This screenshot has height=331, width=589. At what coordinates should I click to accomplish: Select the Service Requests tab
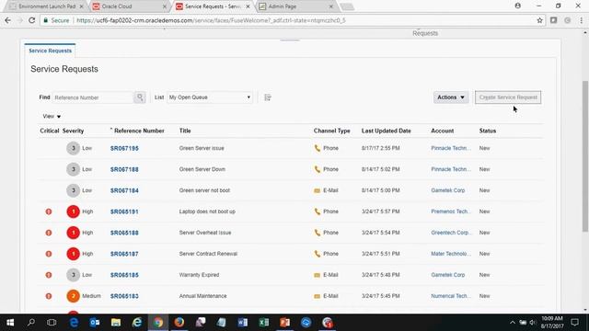(50, 51)
